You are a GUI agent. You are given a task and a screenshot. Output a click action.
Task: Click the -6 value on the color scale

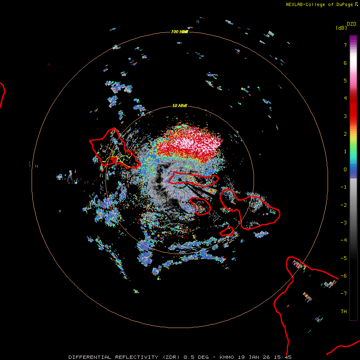tap(344, 276)
